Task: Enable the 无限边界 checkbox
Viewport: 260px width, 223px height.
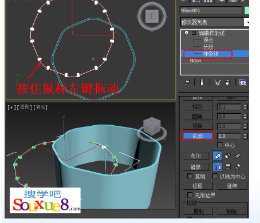Action: tap(190, 195)
